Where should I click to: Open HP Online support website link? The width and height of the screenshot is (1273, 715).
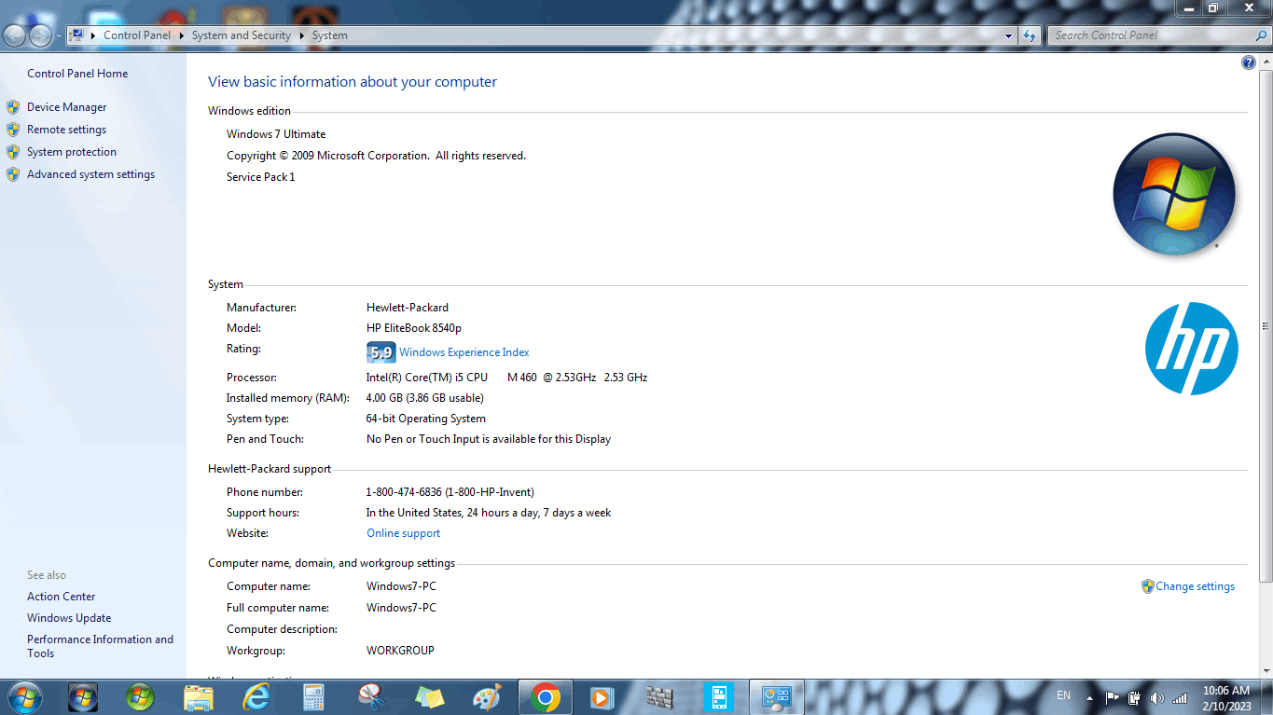point(403,533)
